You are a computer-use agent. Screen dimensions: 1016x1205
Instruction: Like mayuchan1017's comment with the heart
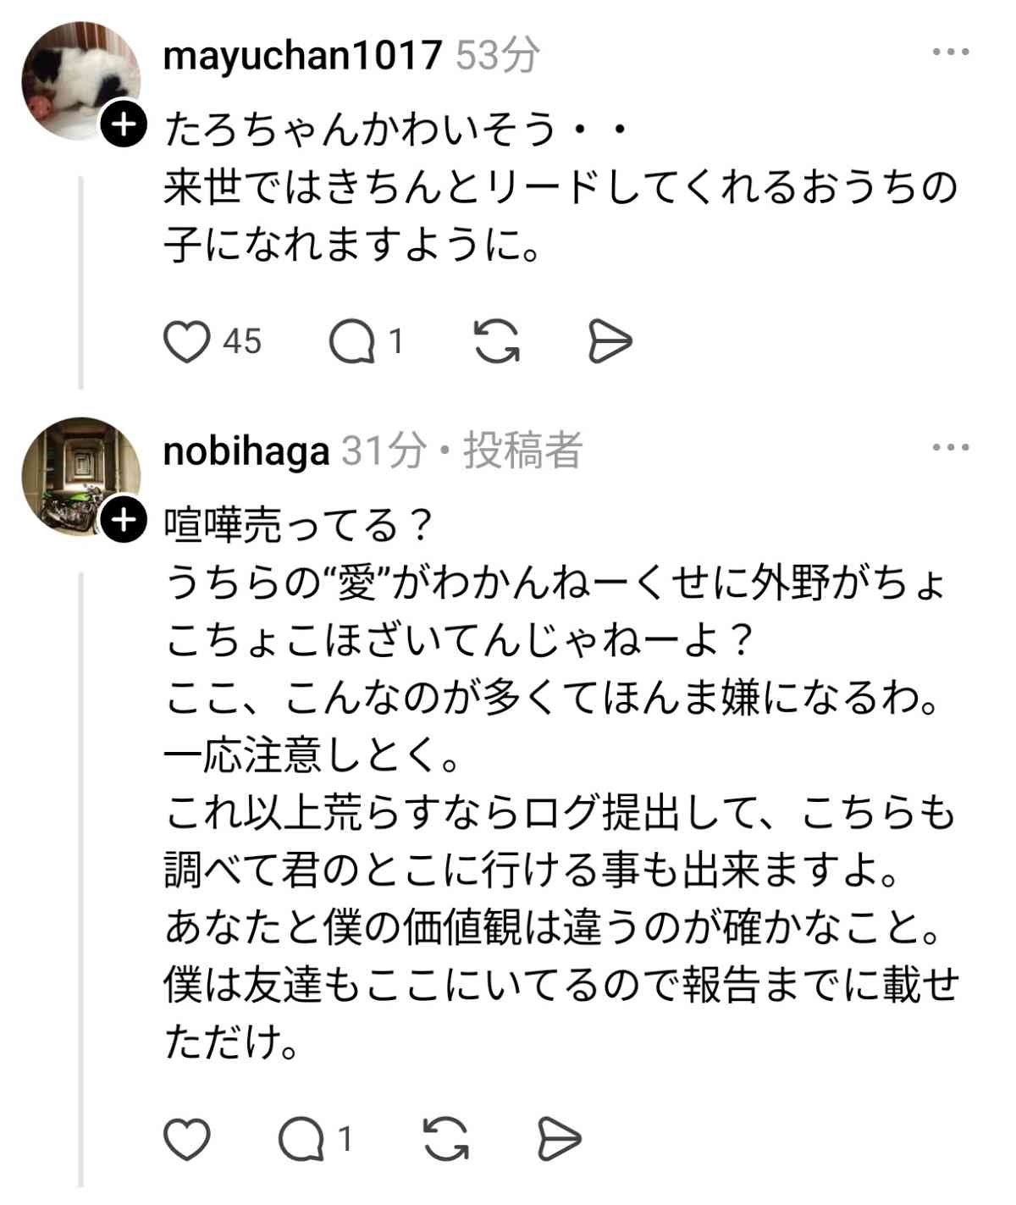pos(186,342)
